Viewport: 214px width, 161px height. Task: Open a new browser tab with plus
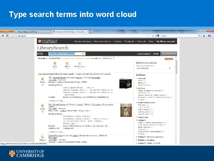tap(91, 32)
